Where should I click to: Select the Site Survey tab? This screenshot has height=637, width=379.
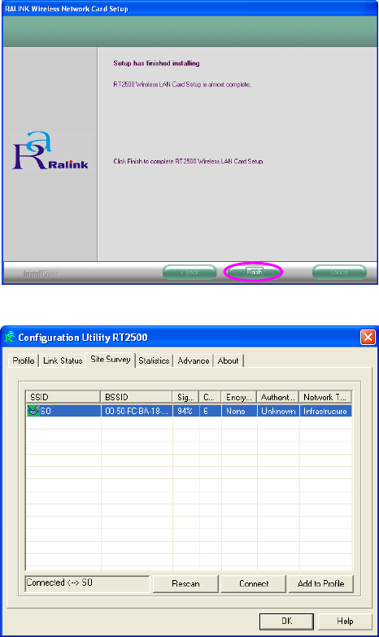111,360
